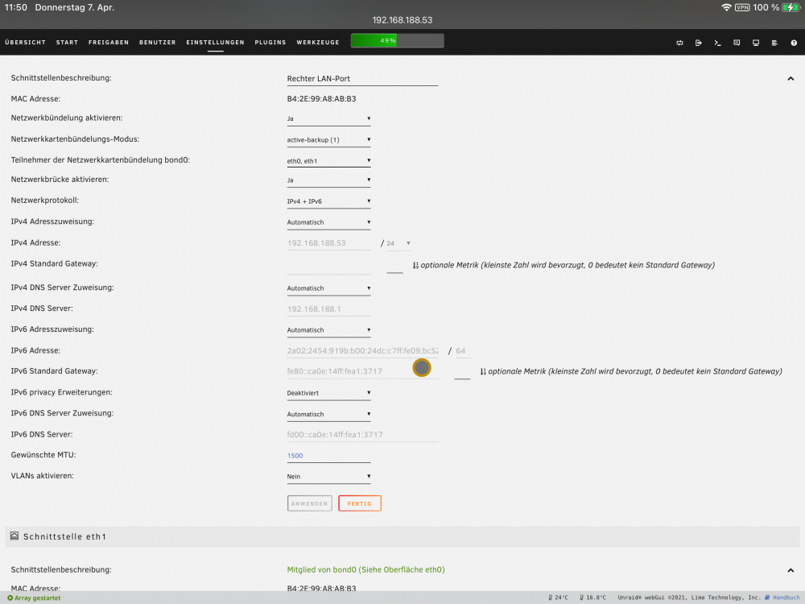Collapse the eth1 interface section chevron
This screenshot has width=805, height=604.
[x=791, y=570]
